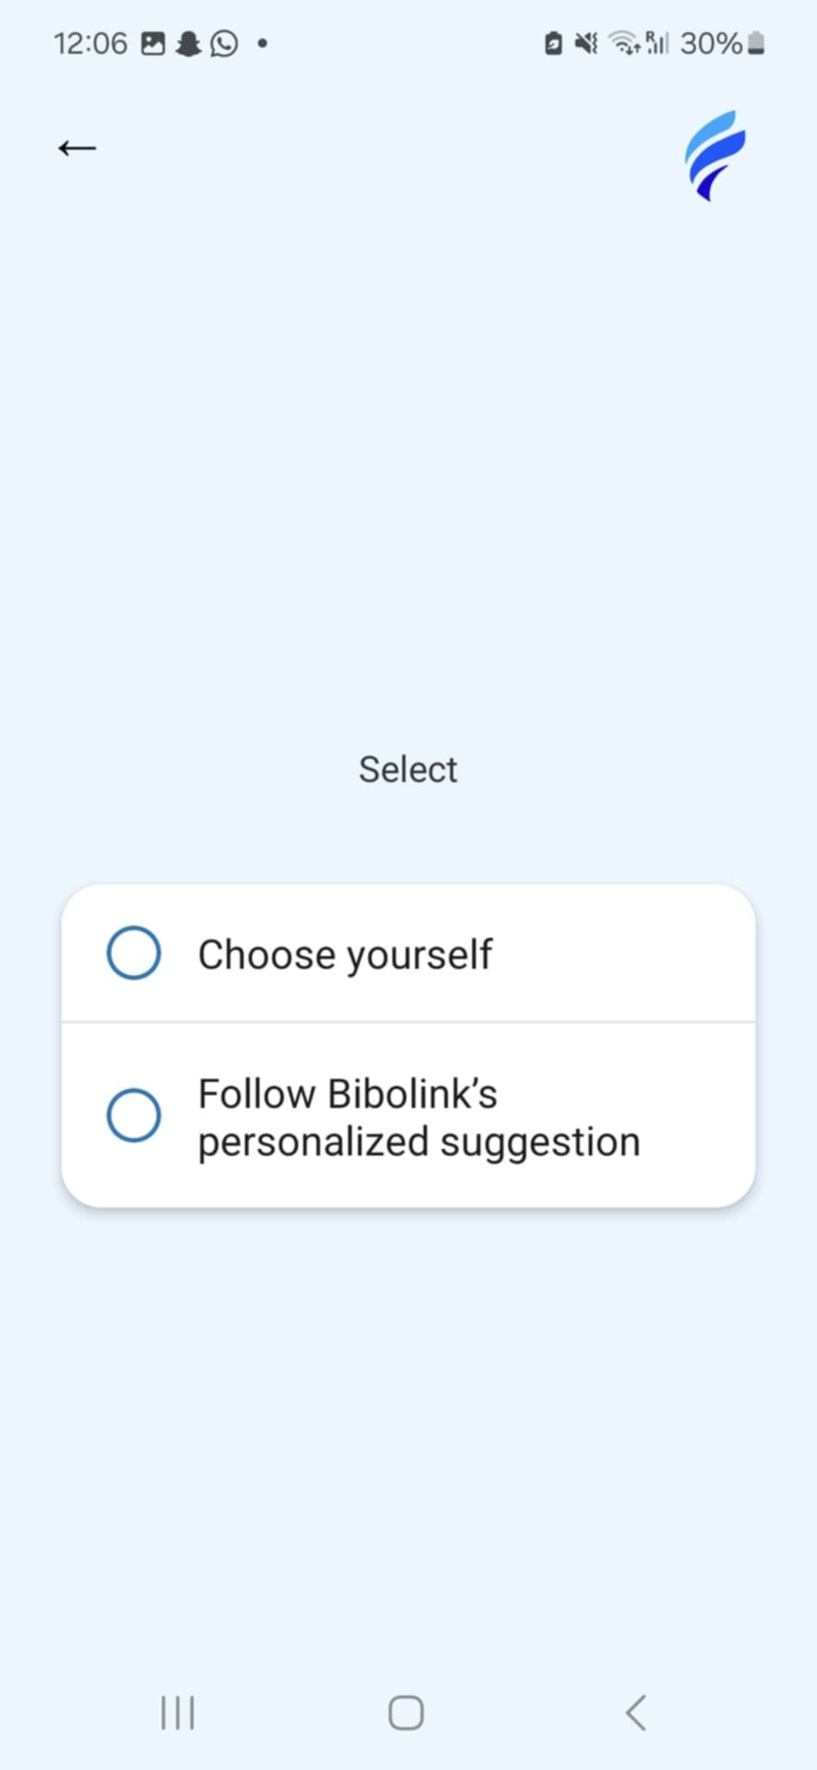
Task: Tap the battery 30% indicator
Action: [721, 43]
